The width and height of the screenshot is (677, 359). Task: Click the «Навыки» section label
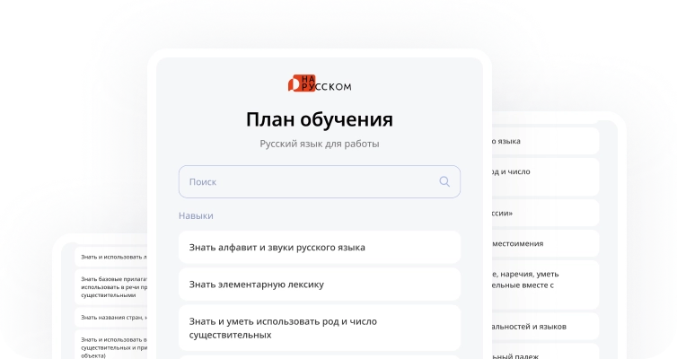click(196, 216)
